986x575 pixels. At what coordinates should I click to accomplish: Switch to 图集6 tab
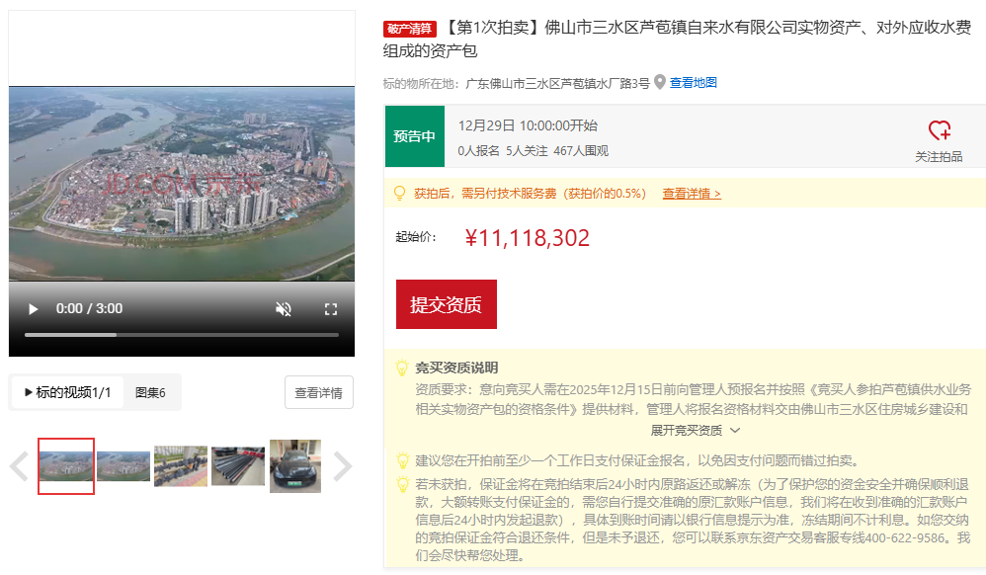(x=150, y=392)
